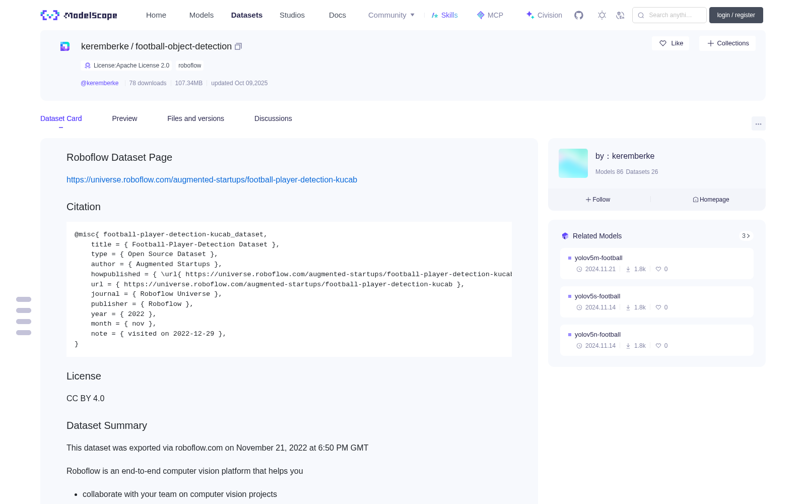Click the Apache License 2.0 tag
The width and height of the screenshot is (806, 504).
[126, 66]
